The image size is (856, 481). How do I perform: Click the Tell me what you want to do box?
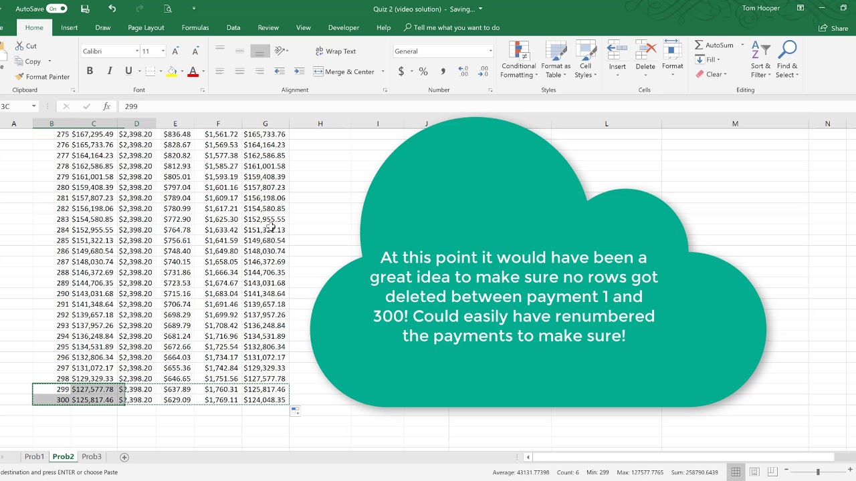(x=452, y=27)
